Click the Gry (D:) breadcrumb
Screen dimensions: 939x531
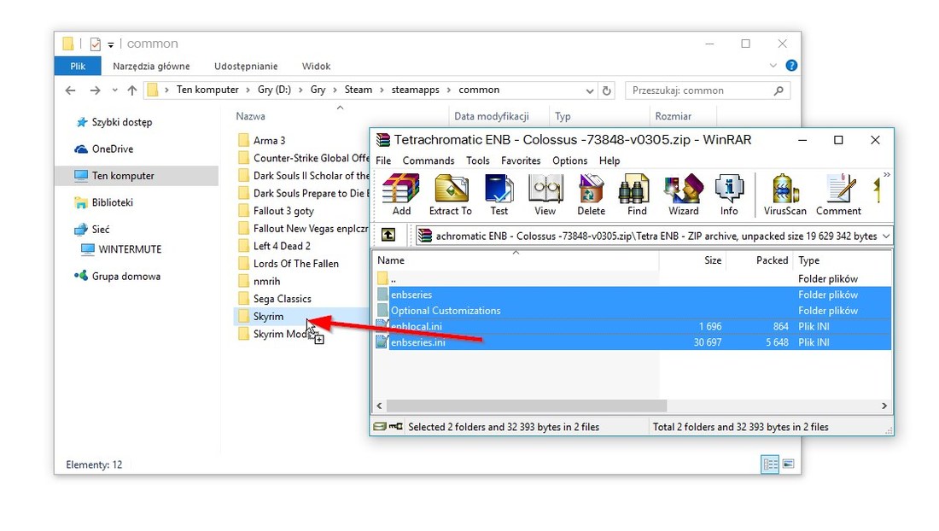point(274,90)
